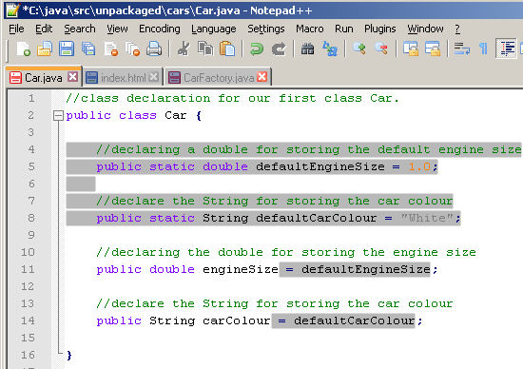This screenshot has height=369, width=523.
Task: Toggle word wrap toolbar button
Action: point(462,49)
